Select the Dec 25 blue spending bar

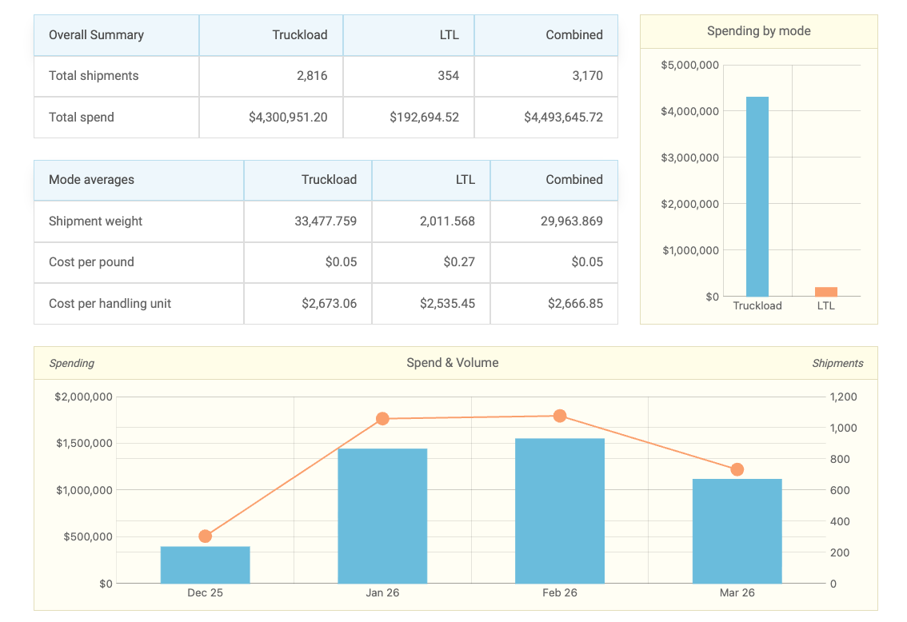[206, 565]
